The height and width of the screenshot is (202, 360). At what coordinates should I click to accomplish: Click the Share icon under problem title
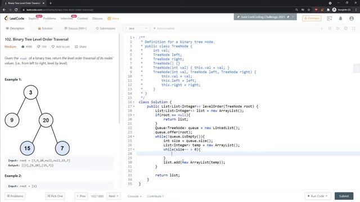(76, 47)
